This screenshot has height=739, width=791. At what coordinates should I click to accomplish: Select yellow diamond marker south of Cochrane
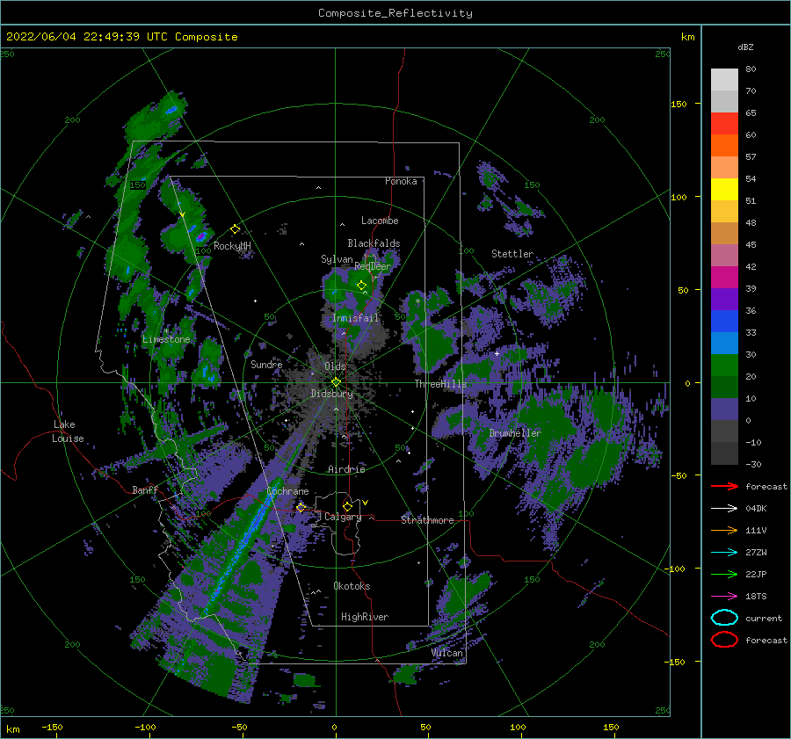tap(301, 507)
